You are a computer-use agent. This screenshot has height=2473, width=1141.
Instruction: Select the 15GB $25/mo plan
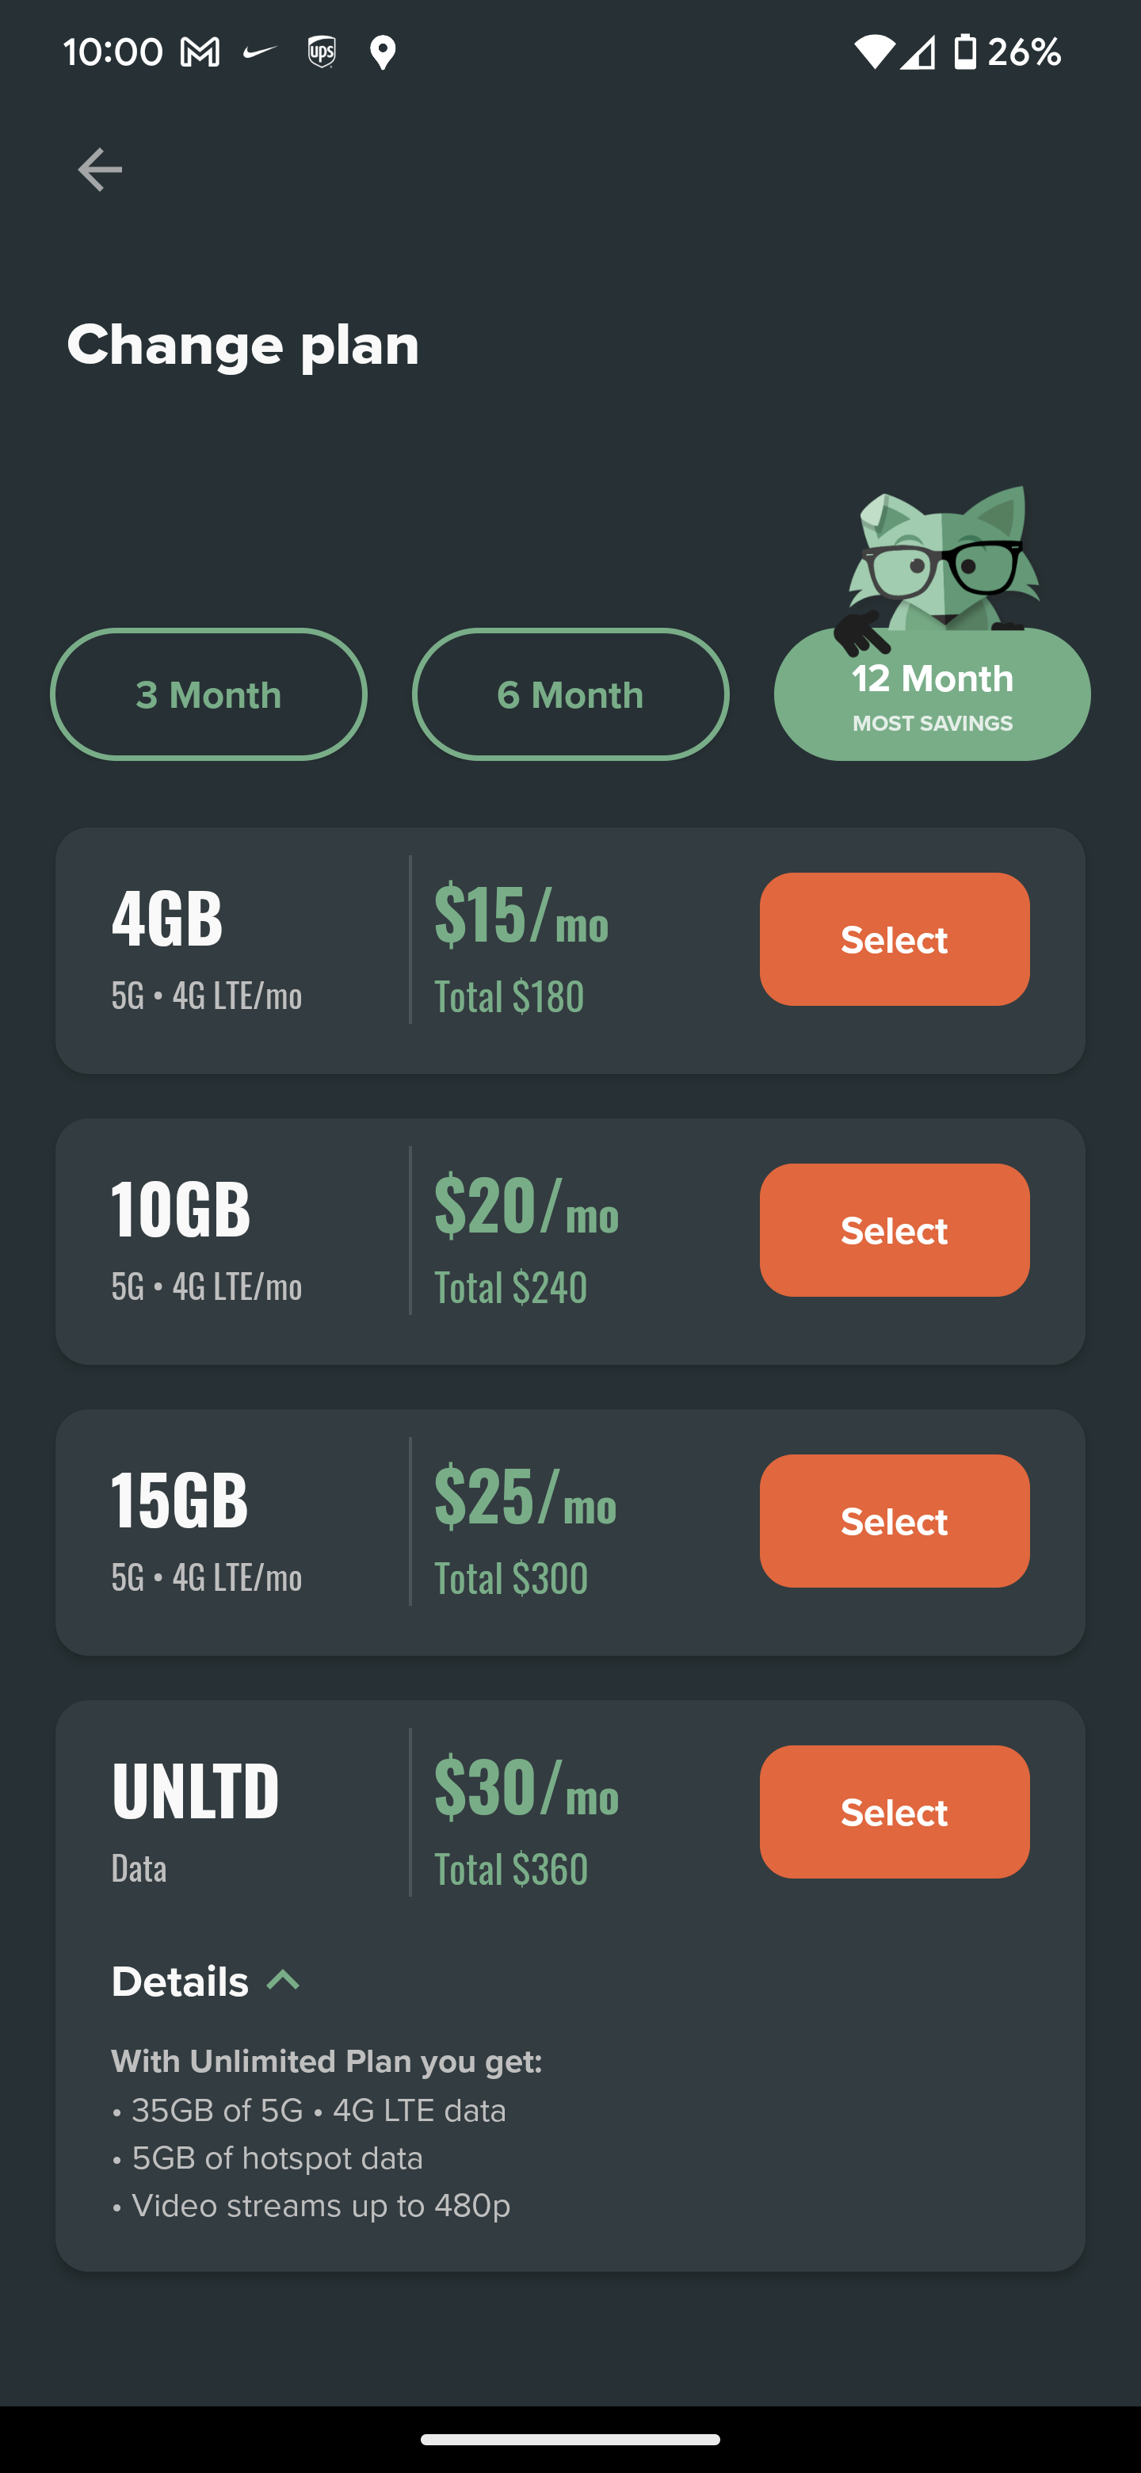(895, 1521)
